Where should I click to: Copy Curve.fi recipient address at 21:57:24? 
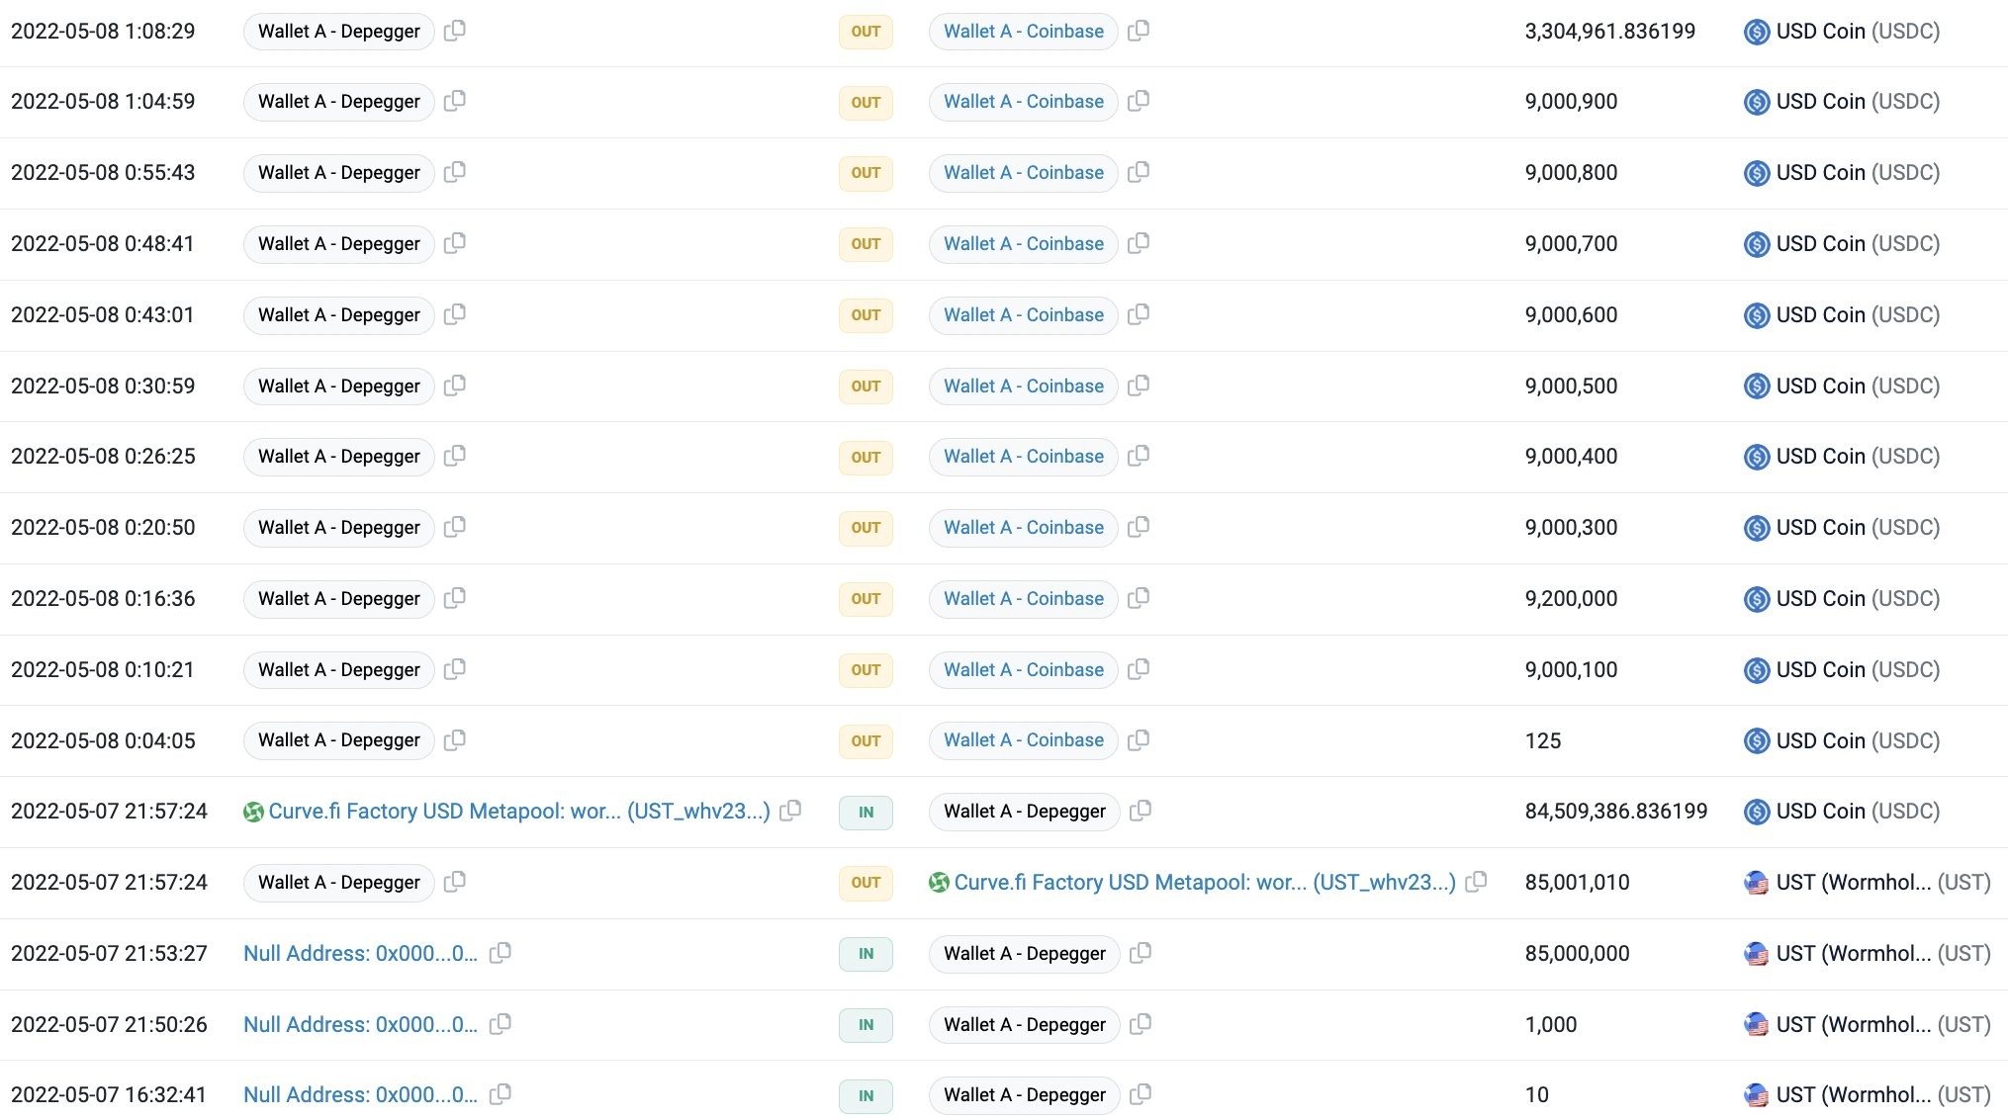click(x=1476, y=882)
